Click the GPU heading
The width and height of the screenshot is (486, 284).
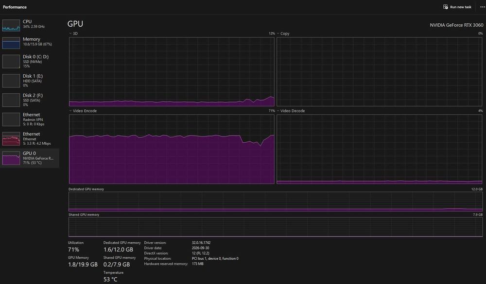point(75,24)
